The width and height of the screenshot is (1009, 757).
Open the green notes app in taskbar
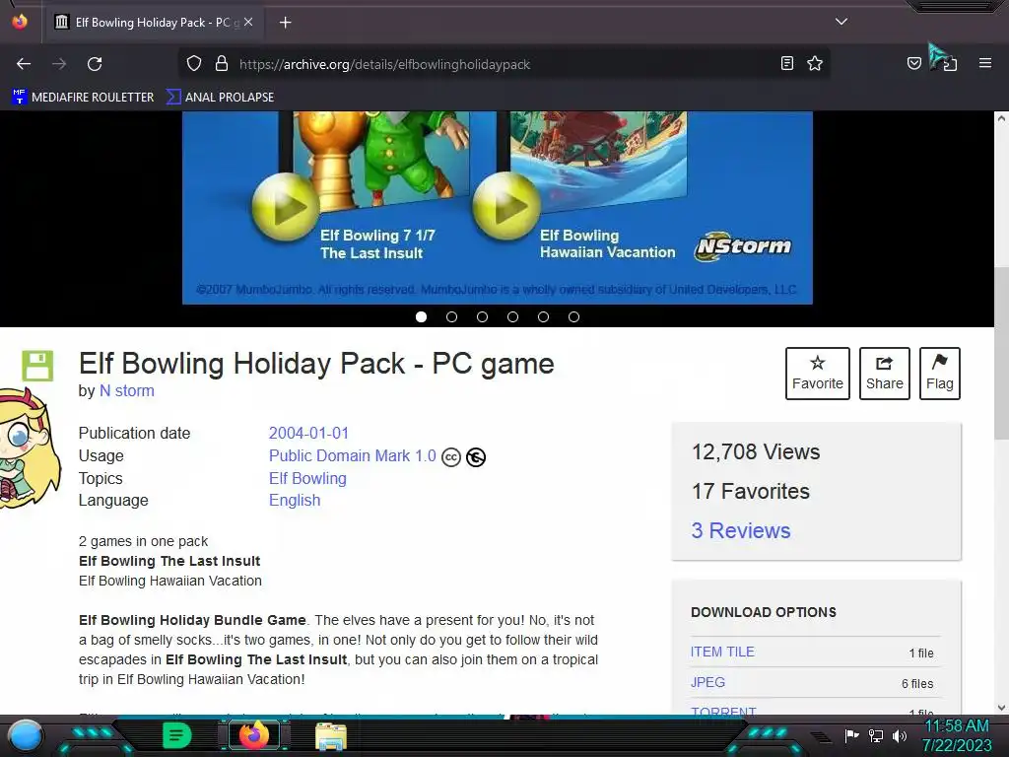pos(175,735)
